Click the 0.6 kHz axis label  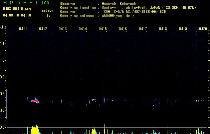[3, 127]
